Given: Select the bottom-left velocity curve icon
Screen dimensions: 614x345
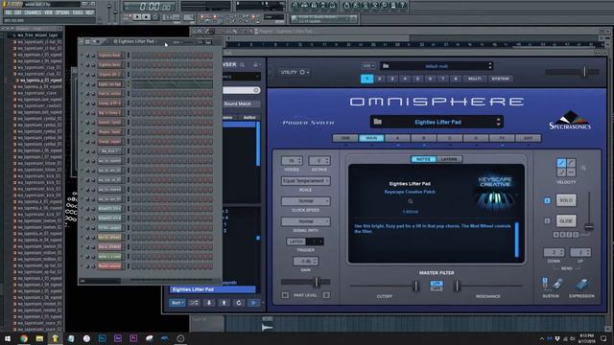Looking at the screenshot, I should tap(561, 172).
